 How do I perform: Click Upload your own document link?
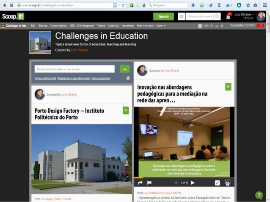coord(74,78)
